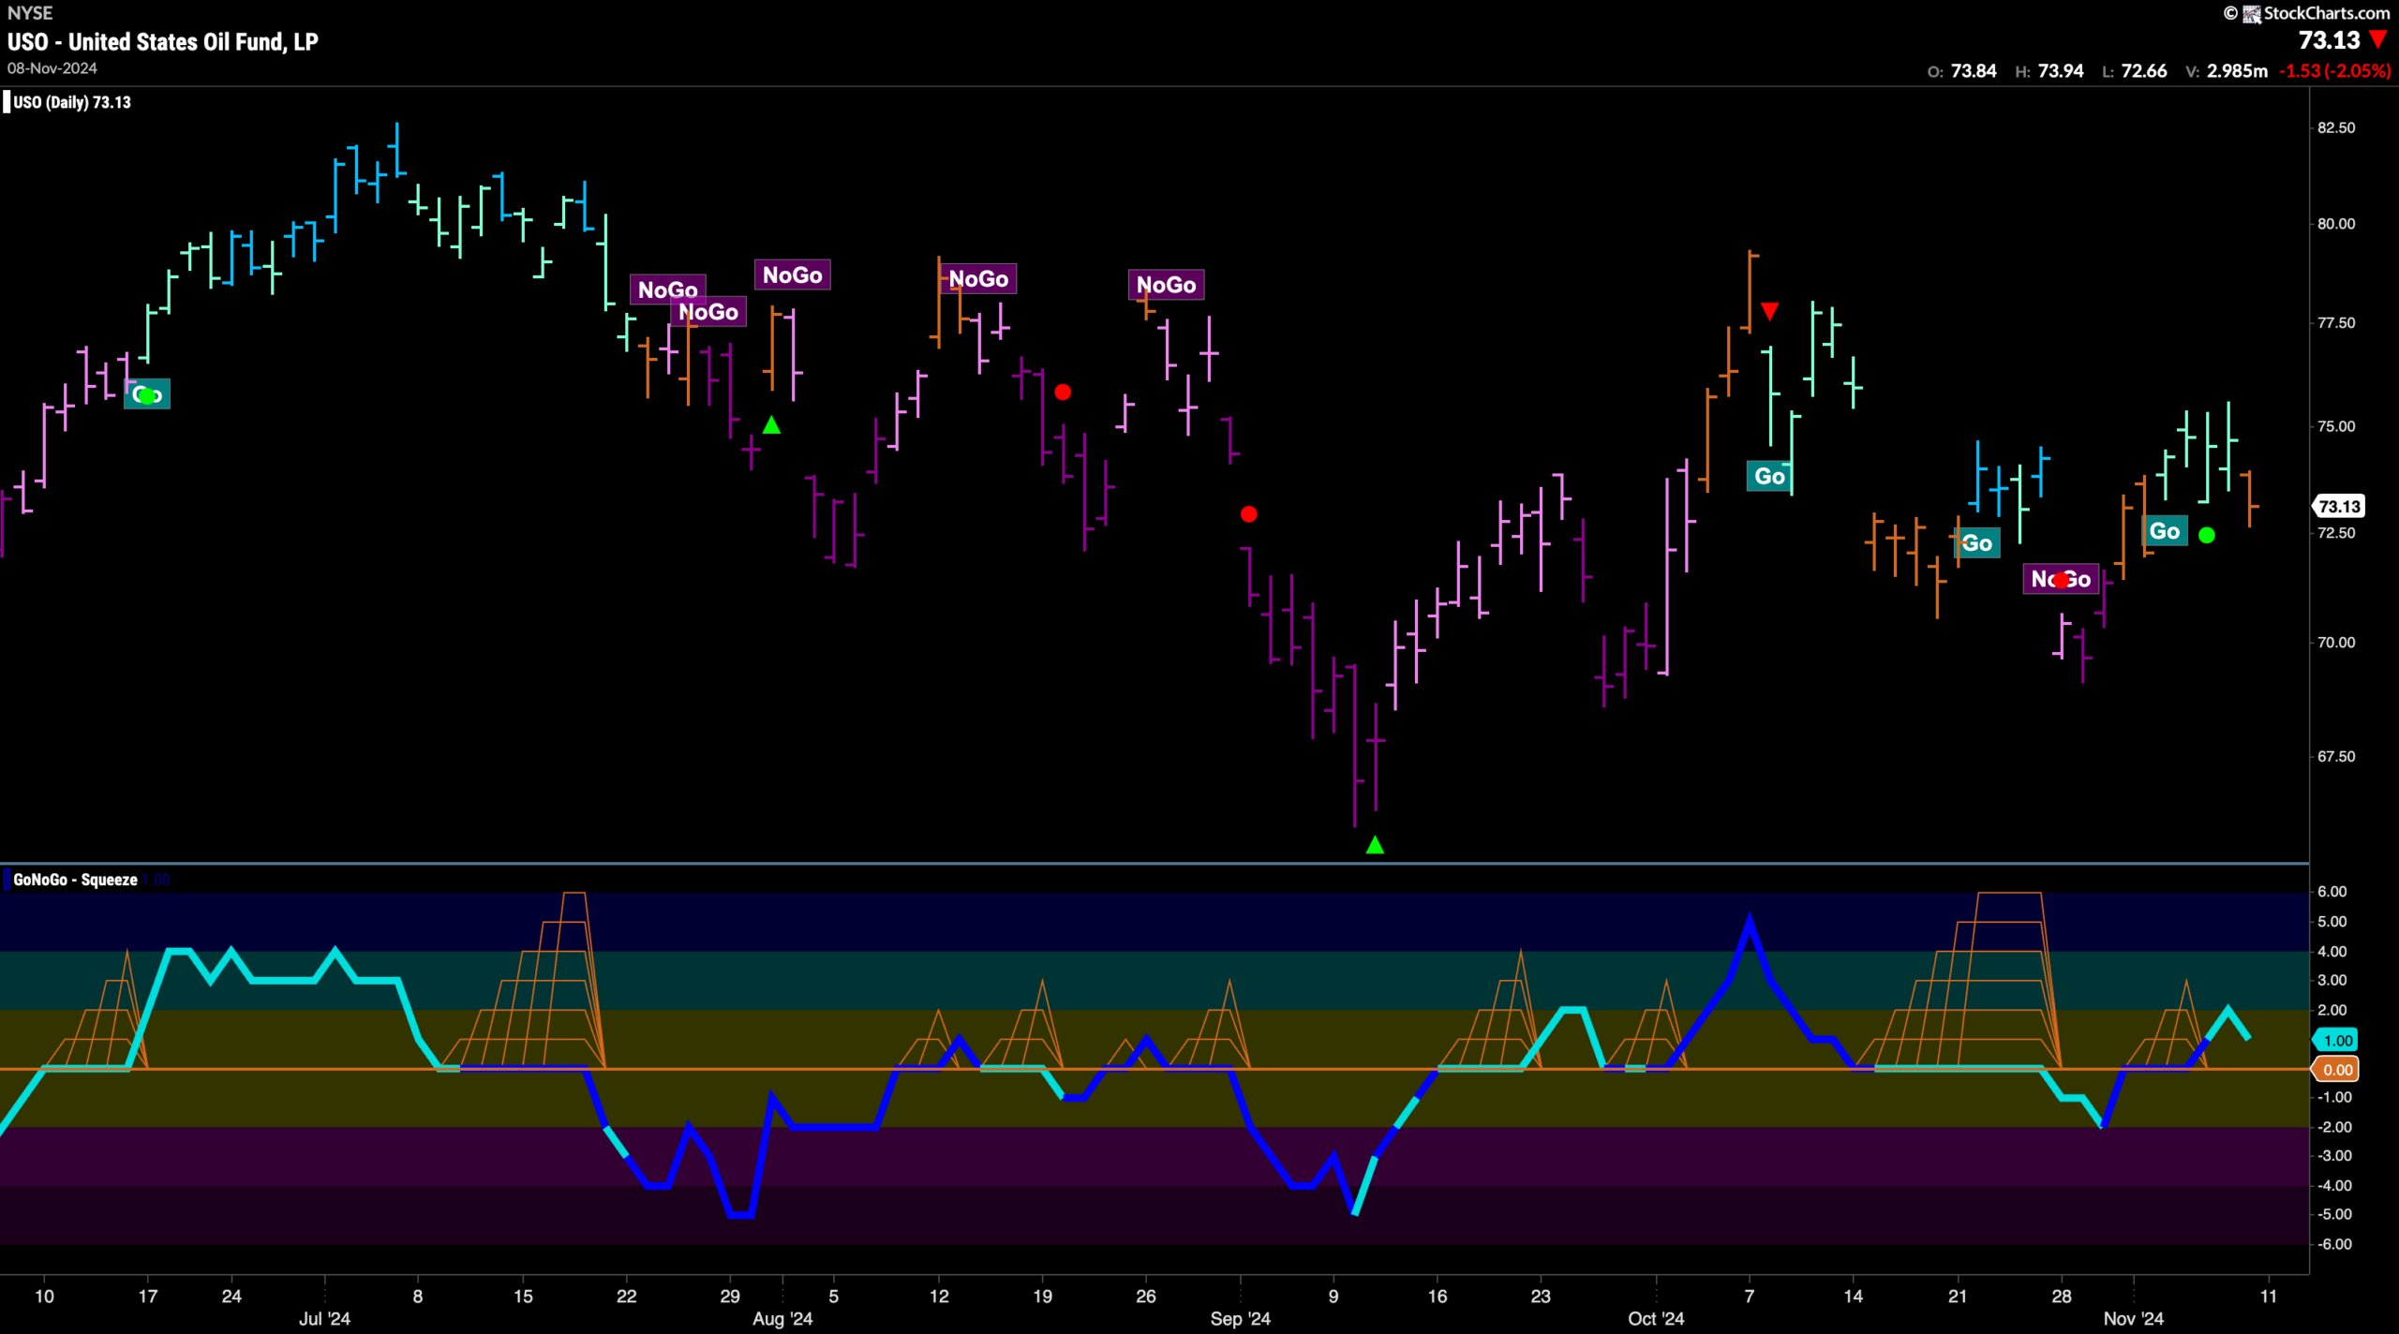Click the green up-triangle marker near Aug 1
Viewport: 2399px width, 1334px height.
tap(771, 425)
